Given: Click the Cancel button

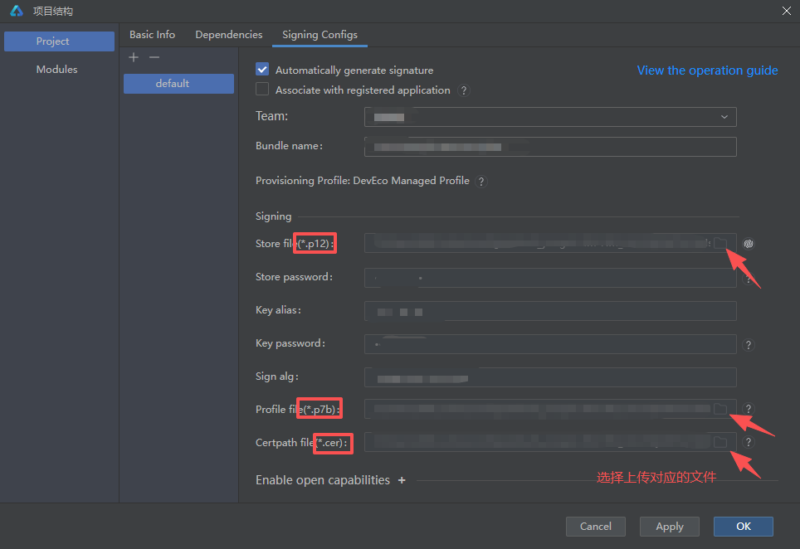Looking at the screenshot, I should click(595, 527).
